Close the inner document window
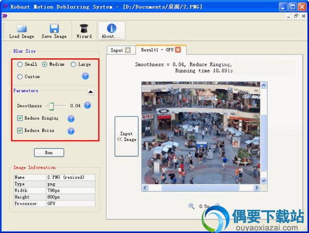Image resolution: width=309 pixels, height=233 pixels. (x=303, y=16)
